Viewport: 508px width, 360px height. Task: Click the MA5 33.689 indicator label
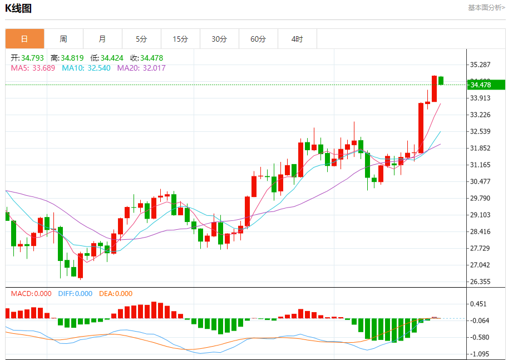click(x=33, y=68)
